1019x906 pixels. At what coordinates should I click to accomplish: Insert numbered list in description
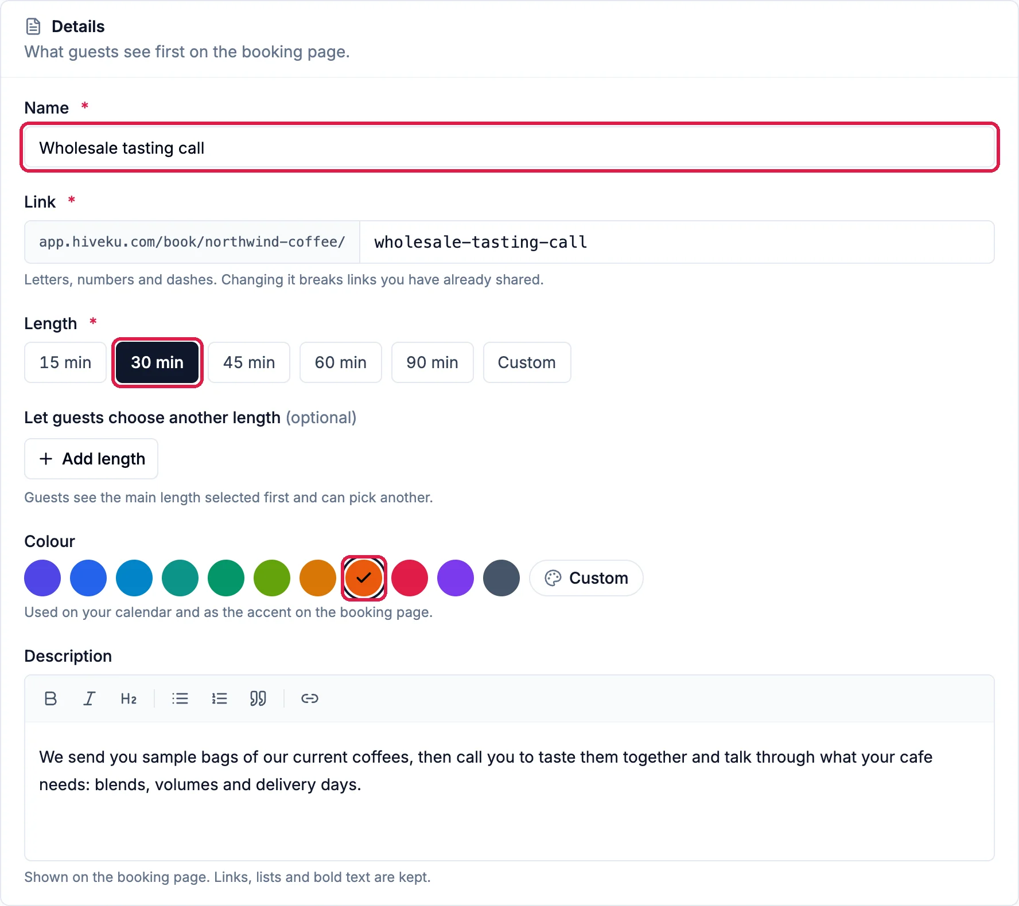219,698
